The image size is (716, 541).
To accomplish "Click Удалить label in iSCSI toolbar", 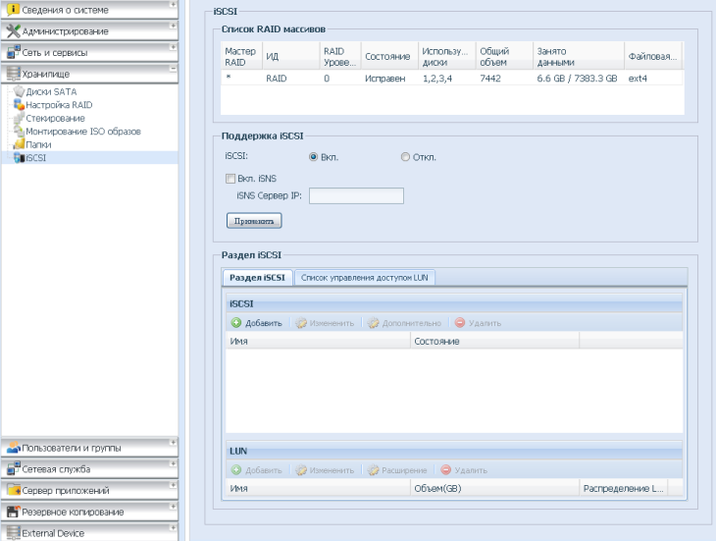I will pos(485,323).
